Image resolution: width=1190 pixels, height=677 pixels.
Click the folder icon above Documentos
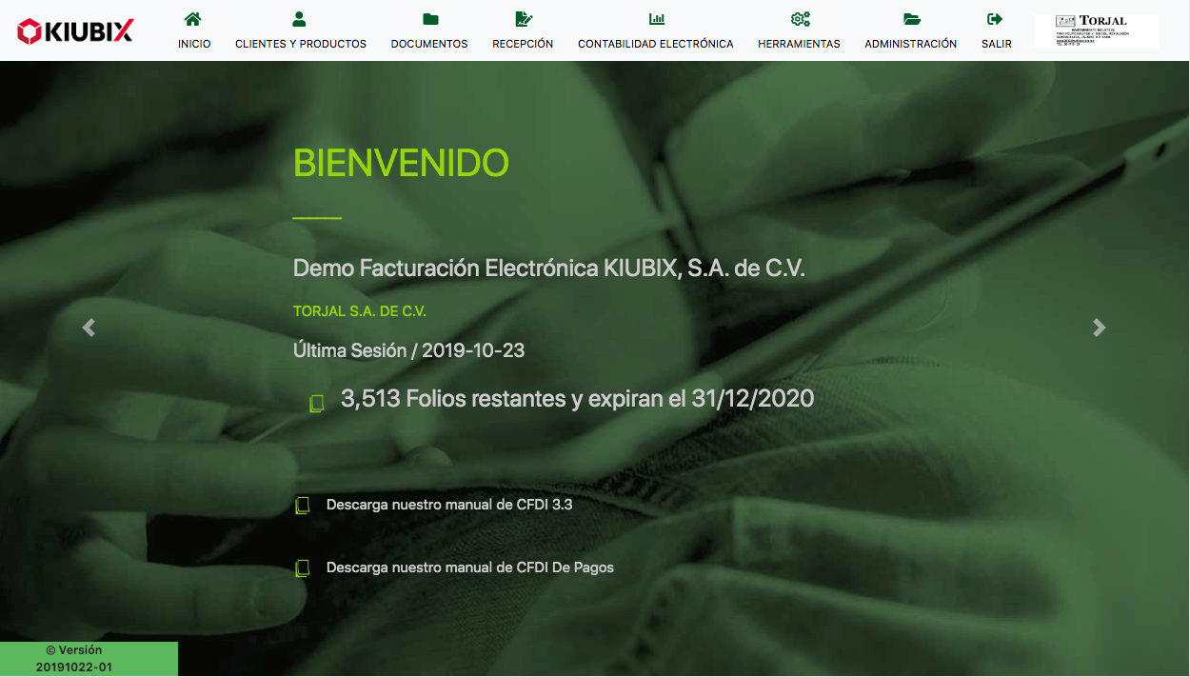pyautogui.click(x=429, y=19)
